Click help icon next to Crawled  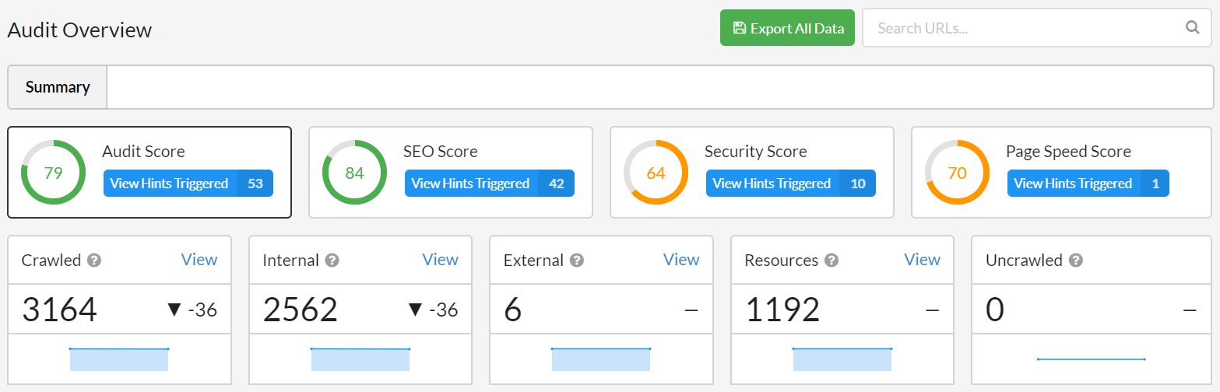[x=94, y=261]
